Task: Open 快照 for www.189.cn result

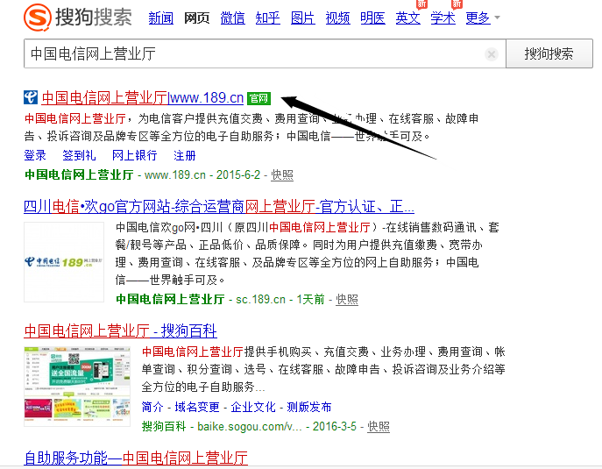Action: tap(282, 174)
